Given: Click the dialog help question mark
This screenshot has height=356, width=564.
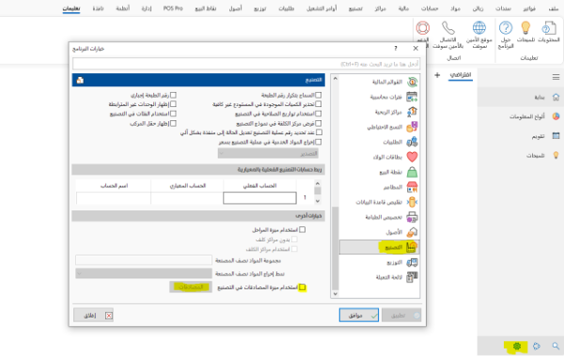Looking at the screenshot, I should coord(396,48).
